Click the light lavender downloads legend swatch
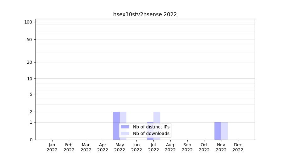Screen dimensions: 283x157 [x=125, y=133]
